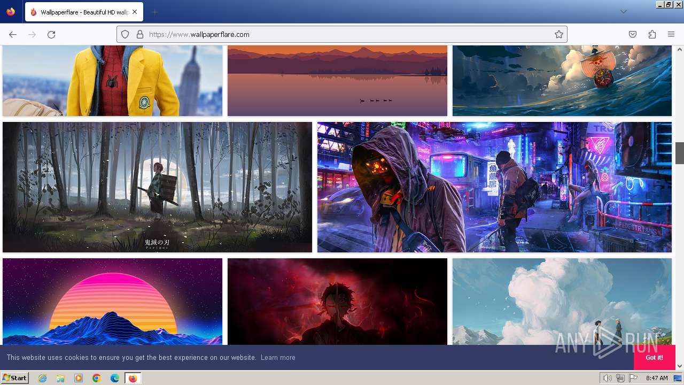Screen dimensions: 684x385
Task: Close the Wallpaperflare tab
Action: [x=135, y=12]
